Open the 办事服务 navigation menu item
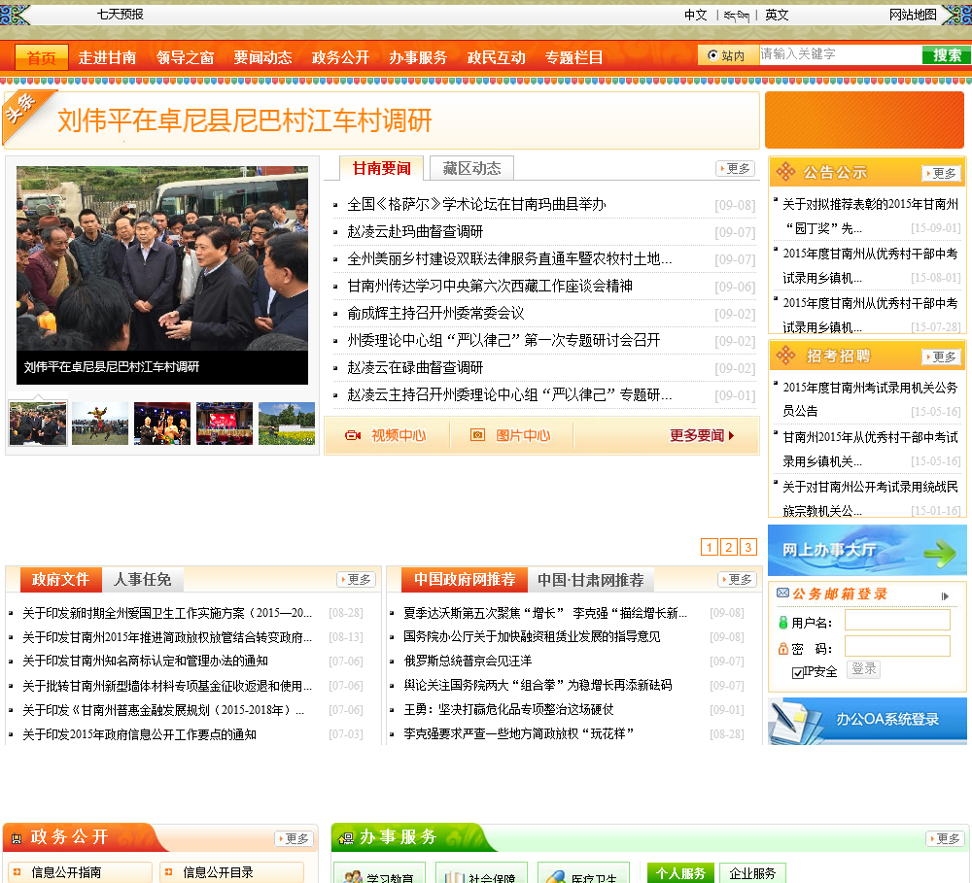This screenshot has height=883, width=972. 418,57
